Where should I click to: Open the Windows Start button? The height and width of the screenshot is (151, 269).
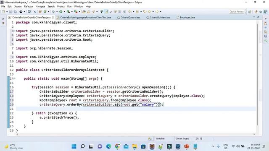(x=74, y=146)
